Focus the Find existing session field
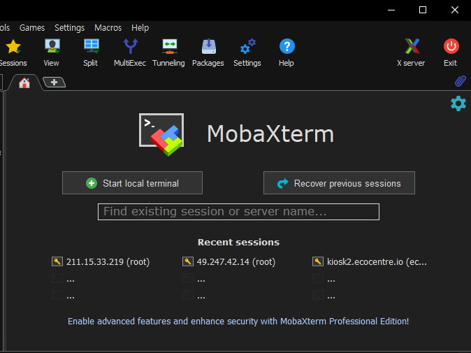 click(238, 212)
